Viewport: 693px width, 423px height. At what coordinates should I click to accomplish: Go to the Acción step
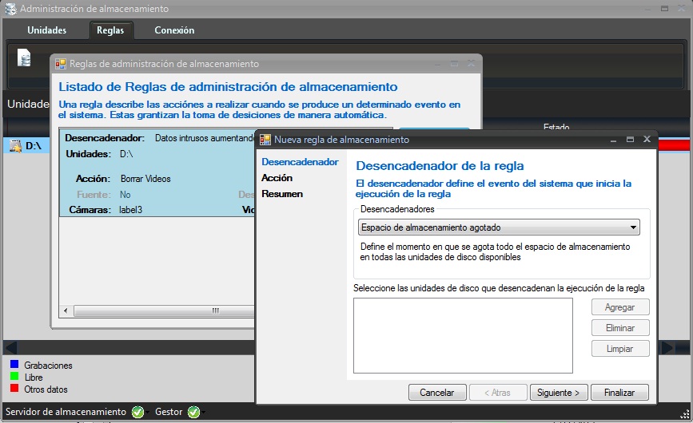coord(277,178)
